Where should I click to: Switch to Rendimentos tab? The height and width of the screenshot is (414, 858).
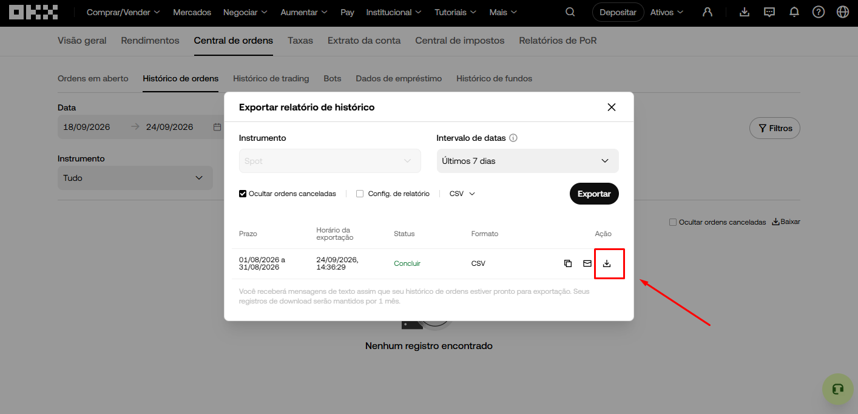150,41
